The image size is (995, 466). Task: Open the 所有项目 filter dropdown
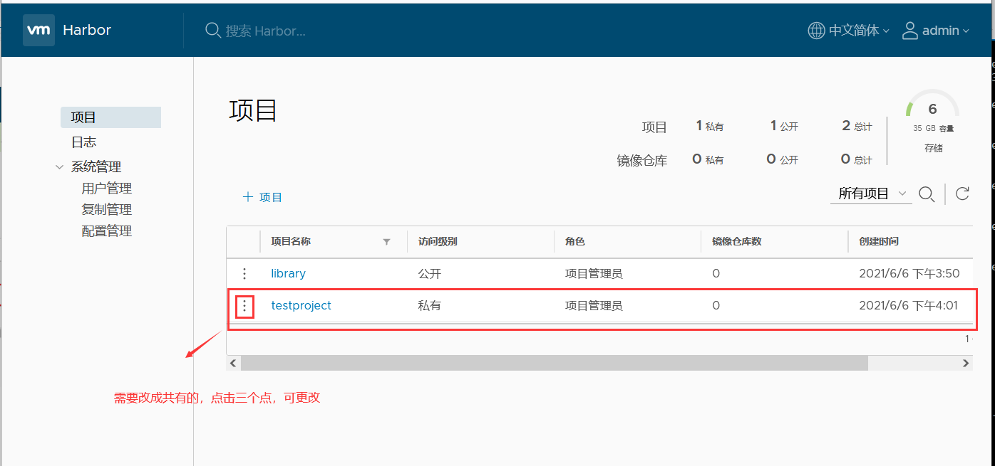tap(871, 194)
